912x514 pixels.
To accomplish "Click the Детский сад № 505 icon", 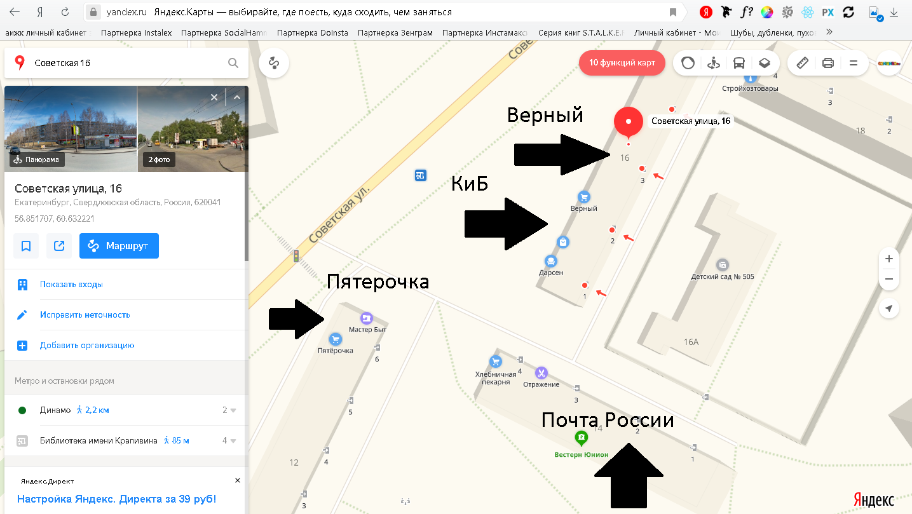I will pos(723,264).
